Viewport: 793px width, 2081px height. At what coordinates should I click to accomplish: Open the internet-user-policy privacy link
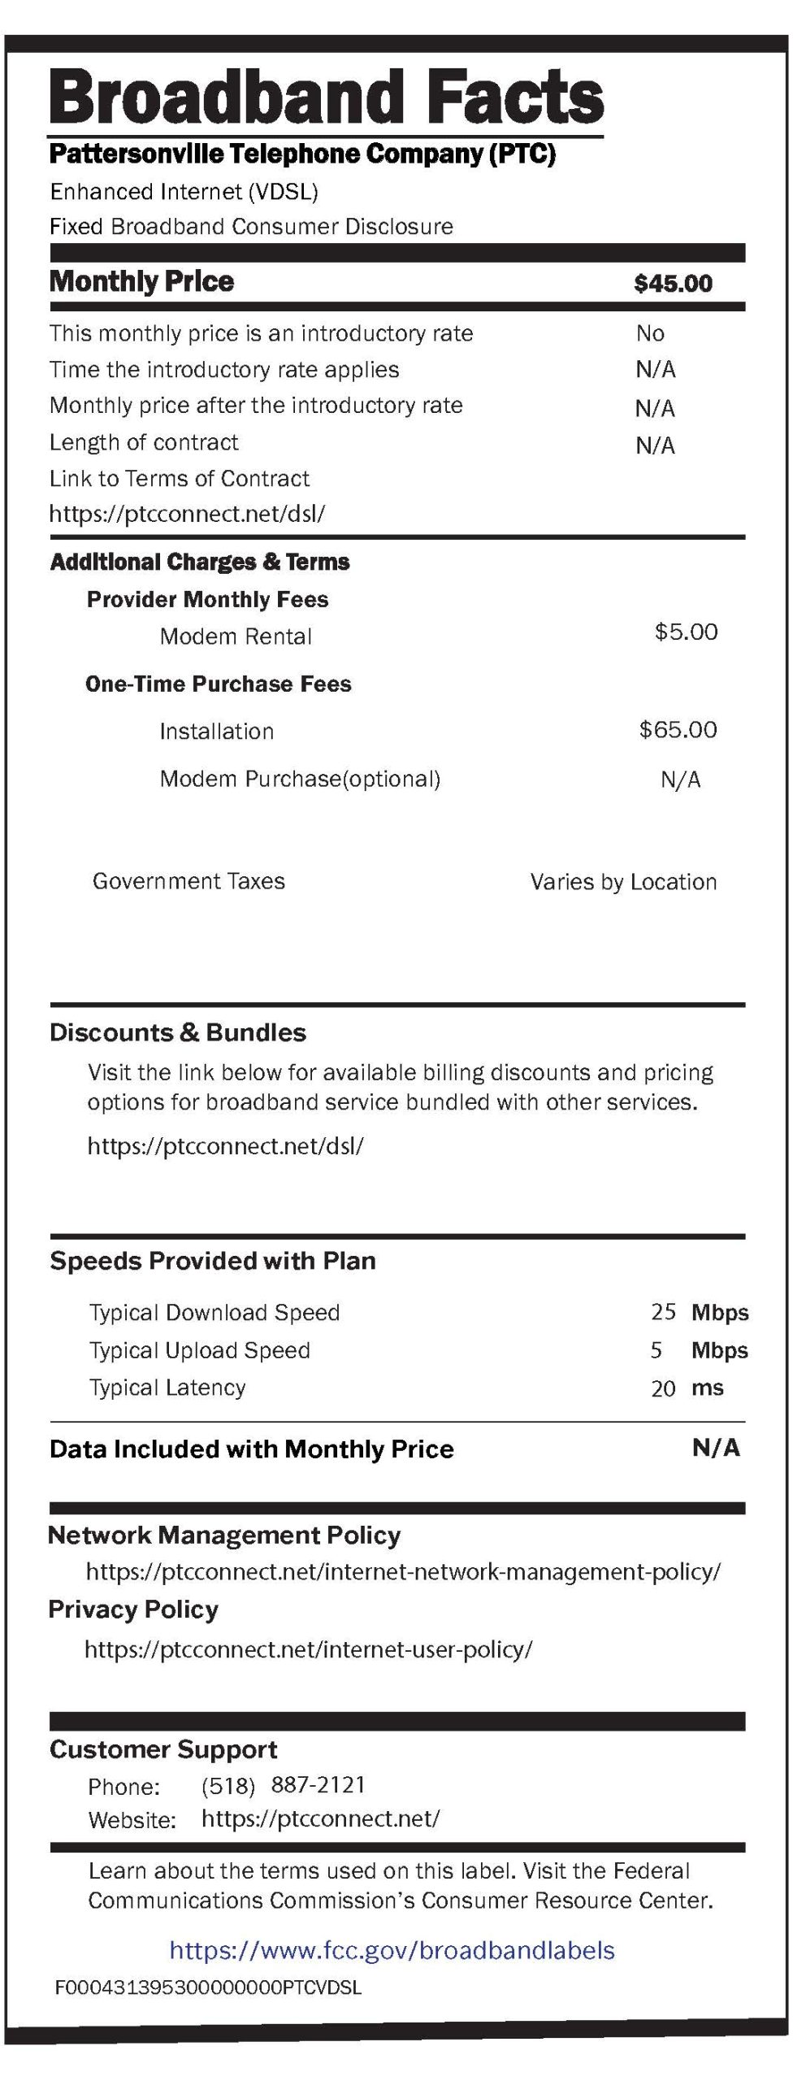coord(309,1649)
